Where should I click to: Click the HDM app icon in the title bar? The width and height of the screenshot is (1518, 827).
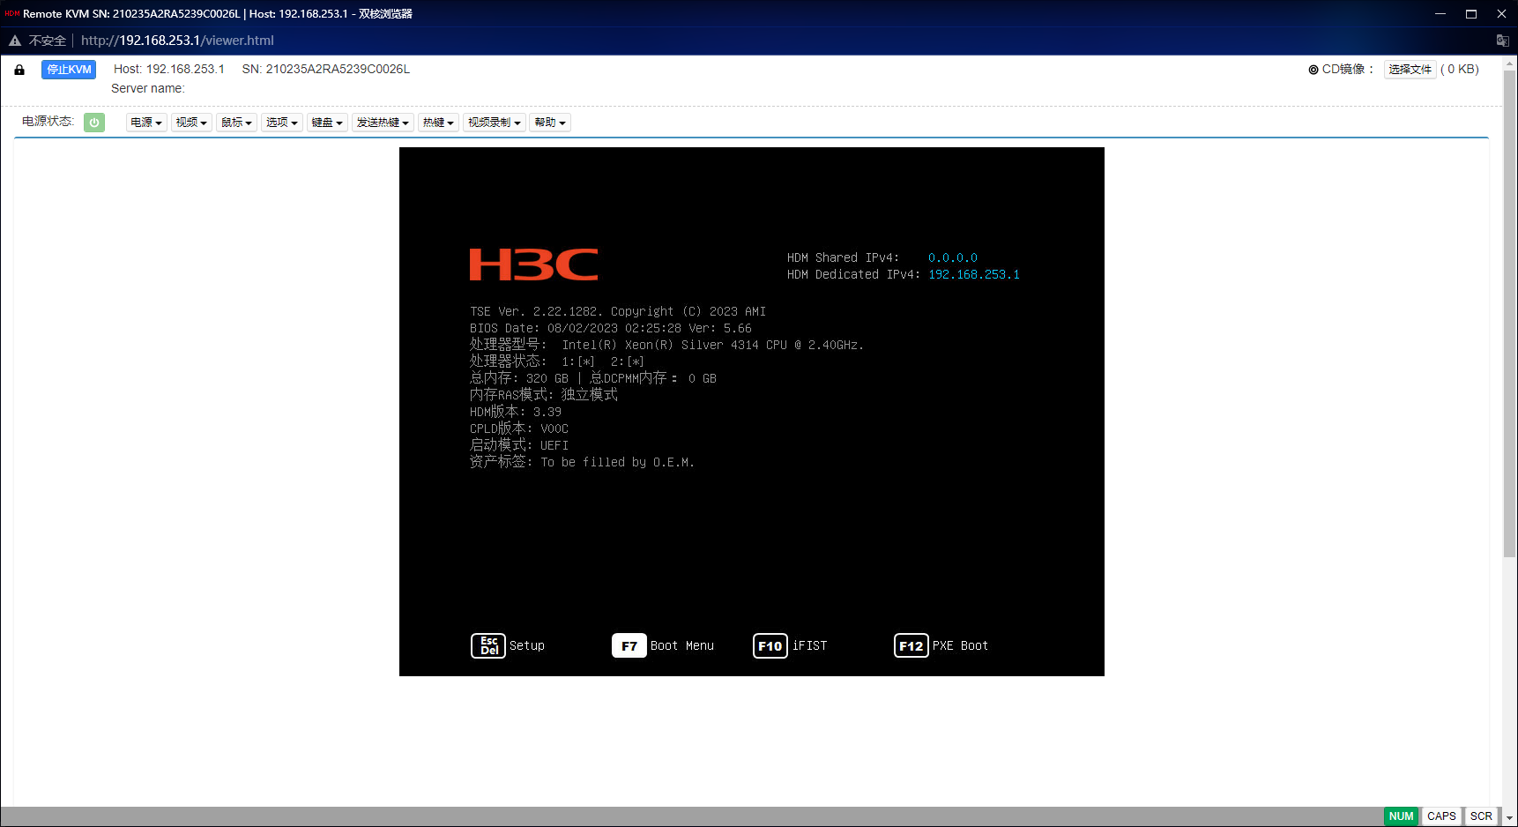[11, 14]
